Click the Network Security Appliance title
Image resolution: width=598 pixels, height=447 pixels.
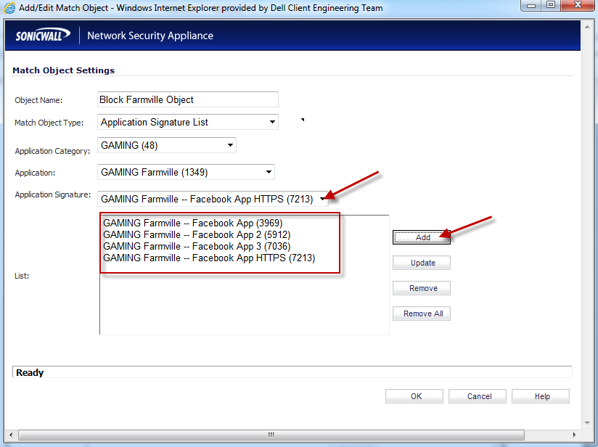pyautogui.click(x=150, y=36)
